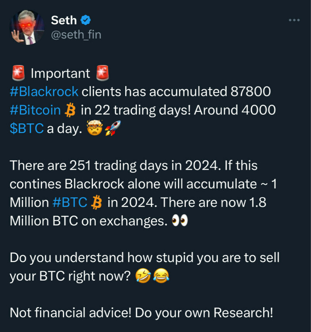Click the rolling-on-floor laughing emoji
Image resolution: width=311 pixels, height=332 pixels.
[143, 276]
